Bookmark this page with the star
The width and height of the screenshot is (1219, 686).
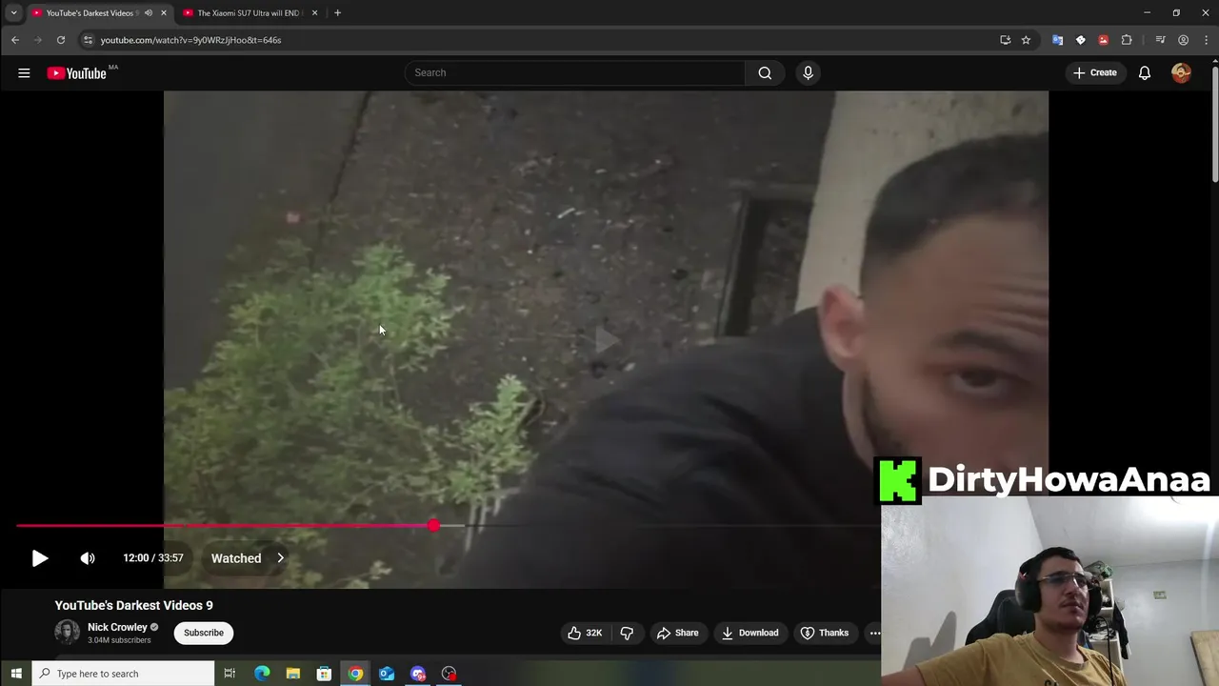(1026, 40)
